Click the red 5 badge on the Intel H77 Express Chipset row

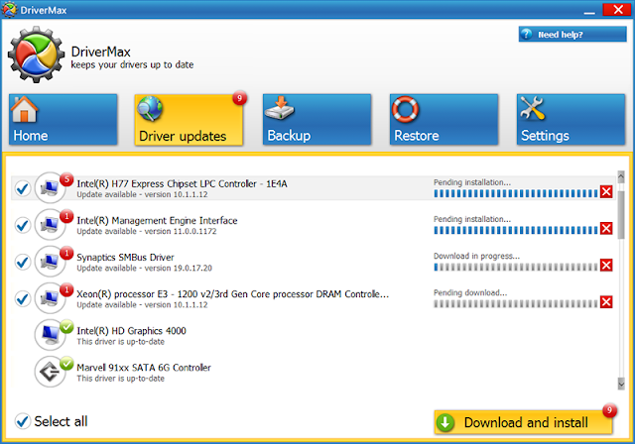[x=66, y=179]
